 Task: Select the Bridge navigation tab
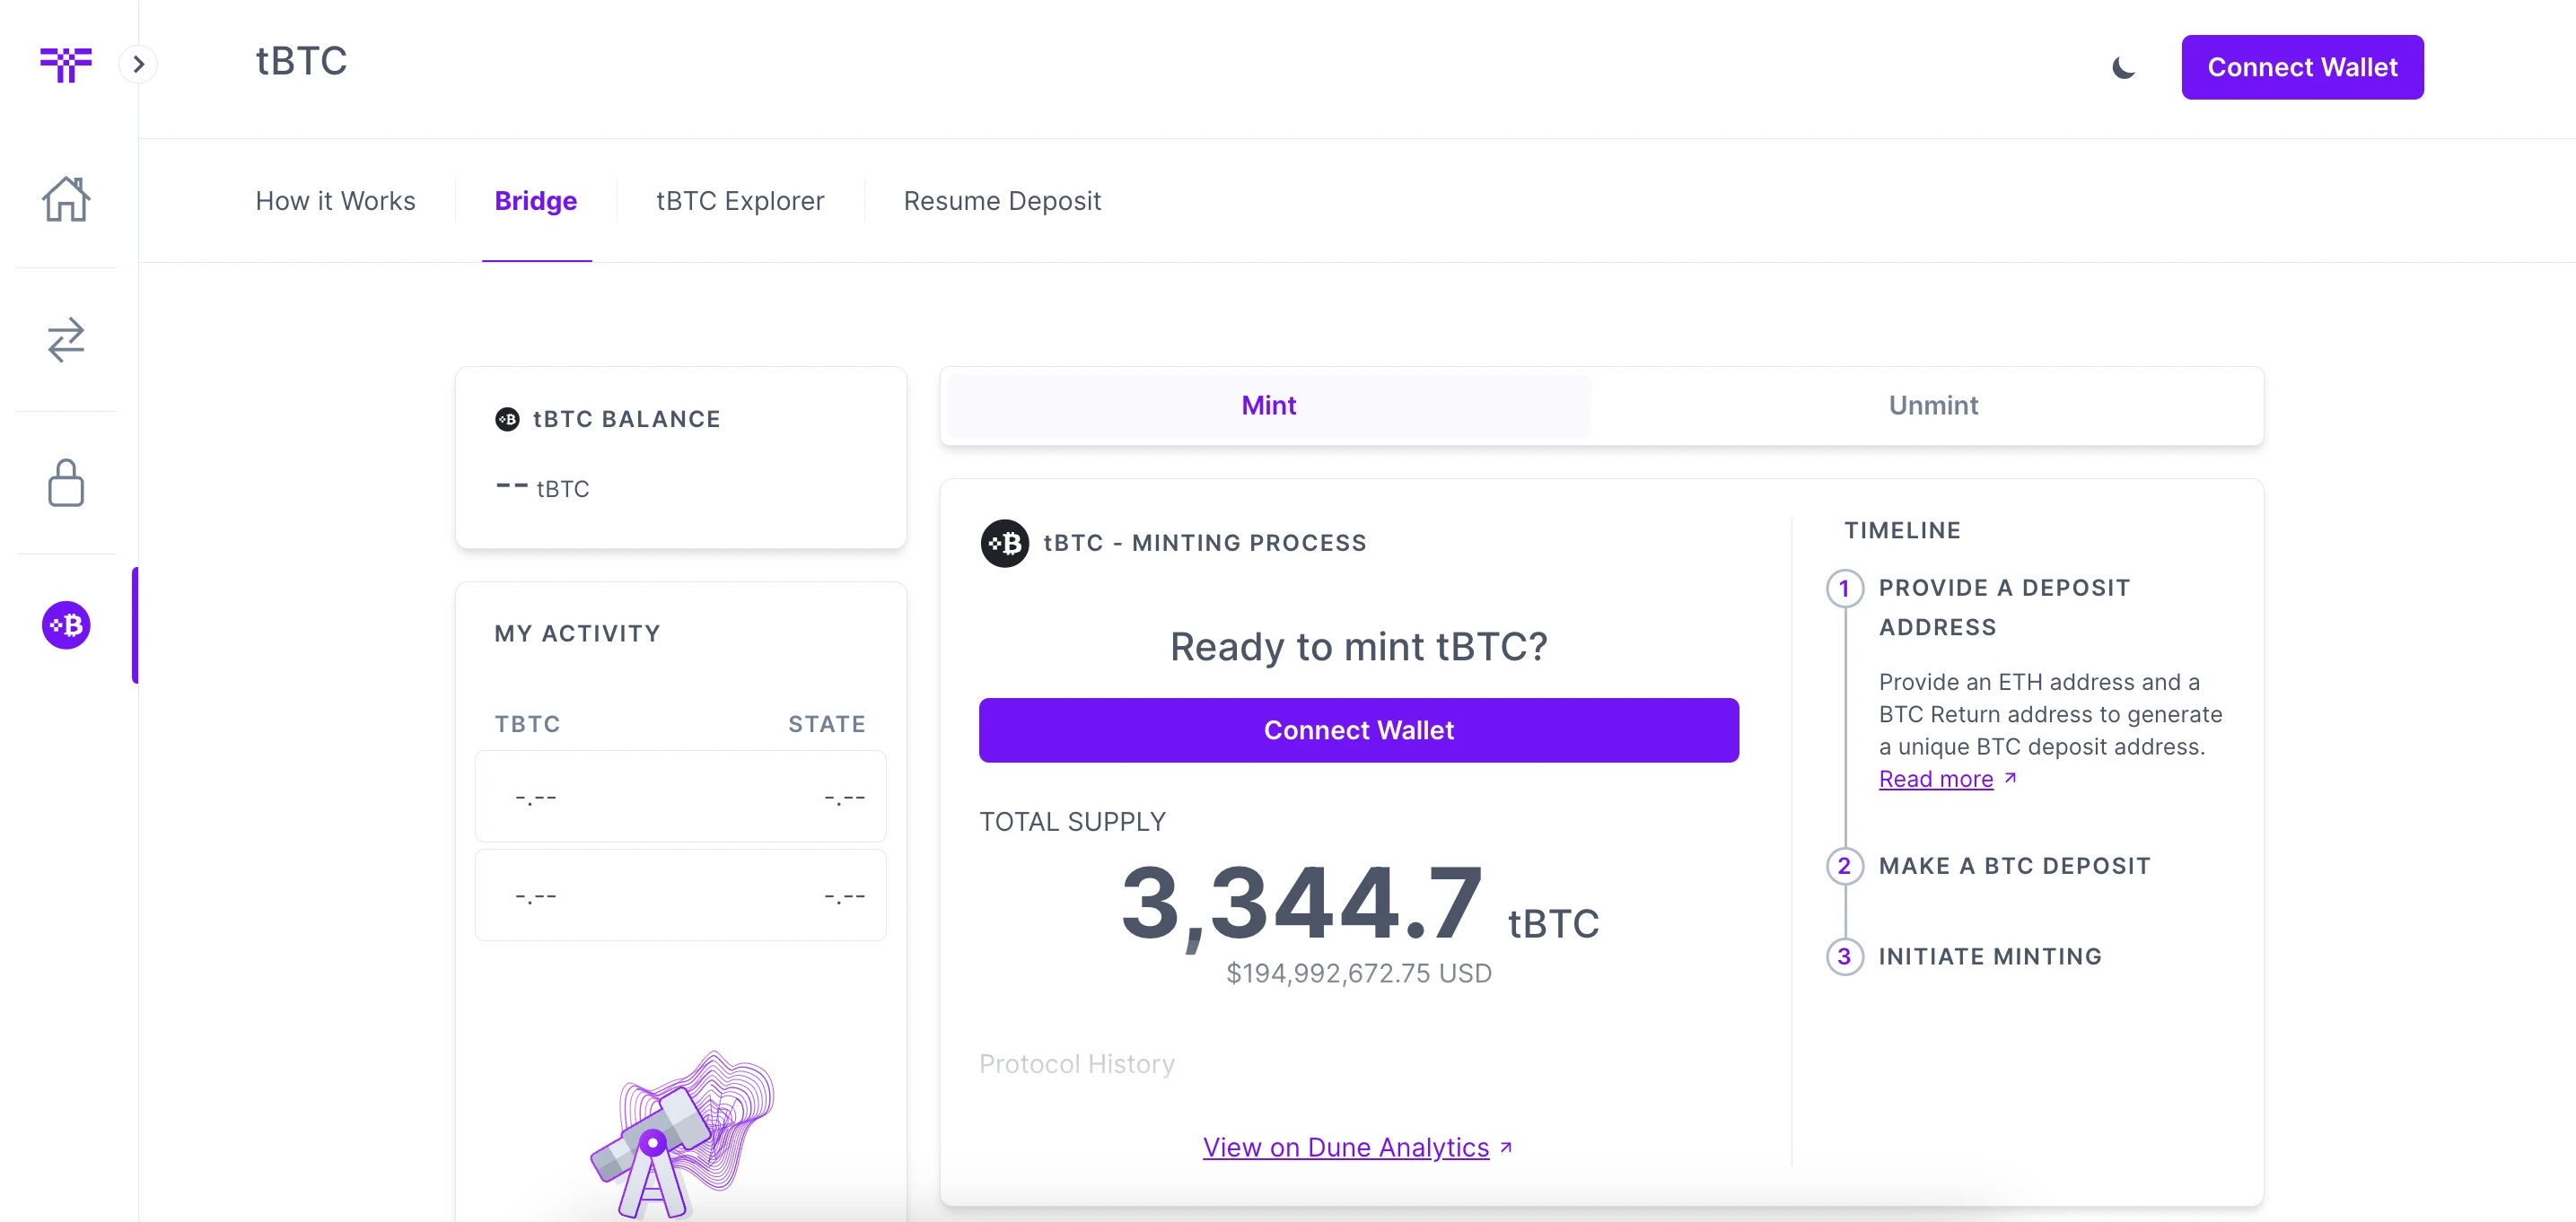[x=536, y=200]
